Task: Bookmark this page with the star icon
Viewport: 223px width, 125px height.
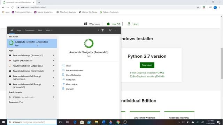Action: (198, 8)
